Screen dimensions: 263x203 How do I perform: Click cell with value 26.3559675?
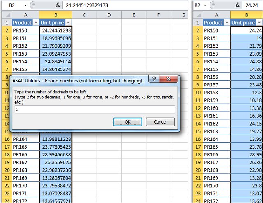(55, 163)
